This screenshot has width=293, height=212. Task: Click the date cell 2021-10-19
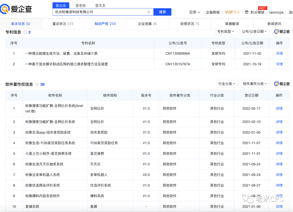[252, 64]
